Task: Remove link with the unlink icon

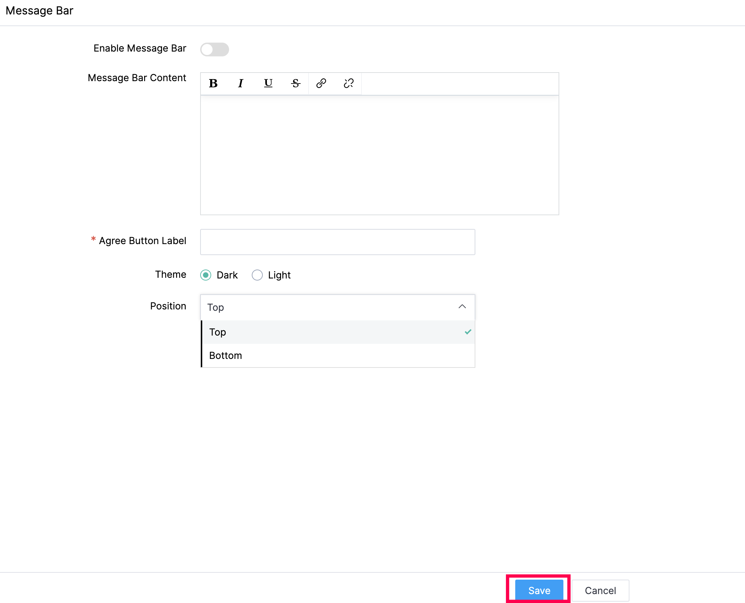Action: [348, 83]
